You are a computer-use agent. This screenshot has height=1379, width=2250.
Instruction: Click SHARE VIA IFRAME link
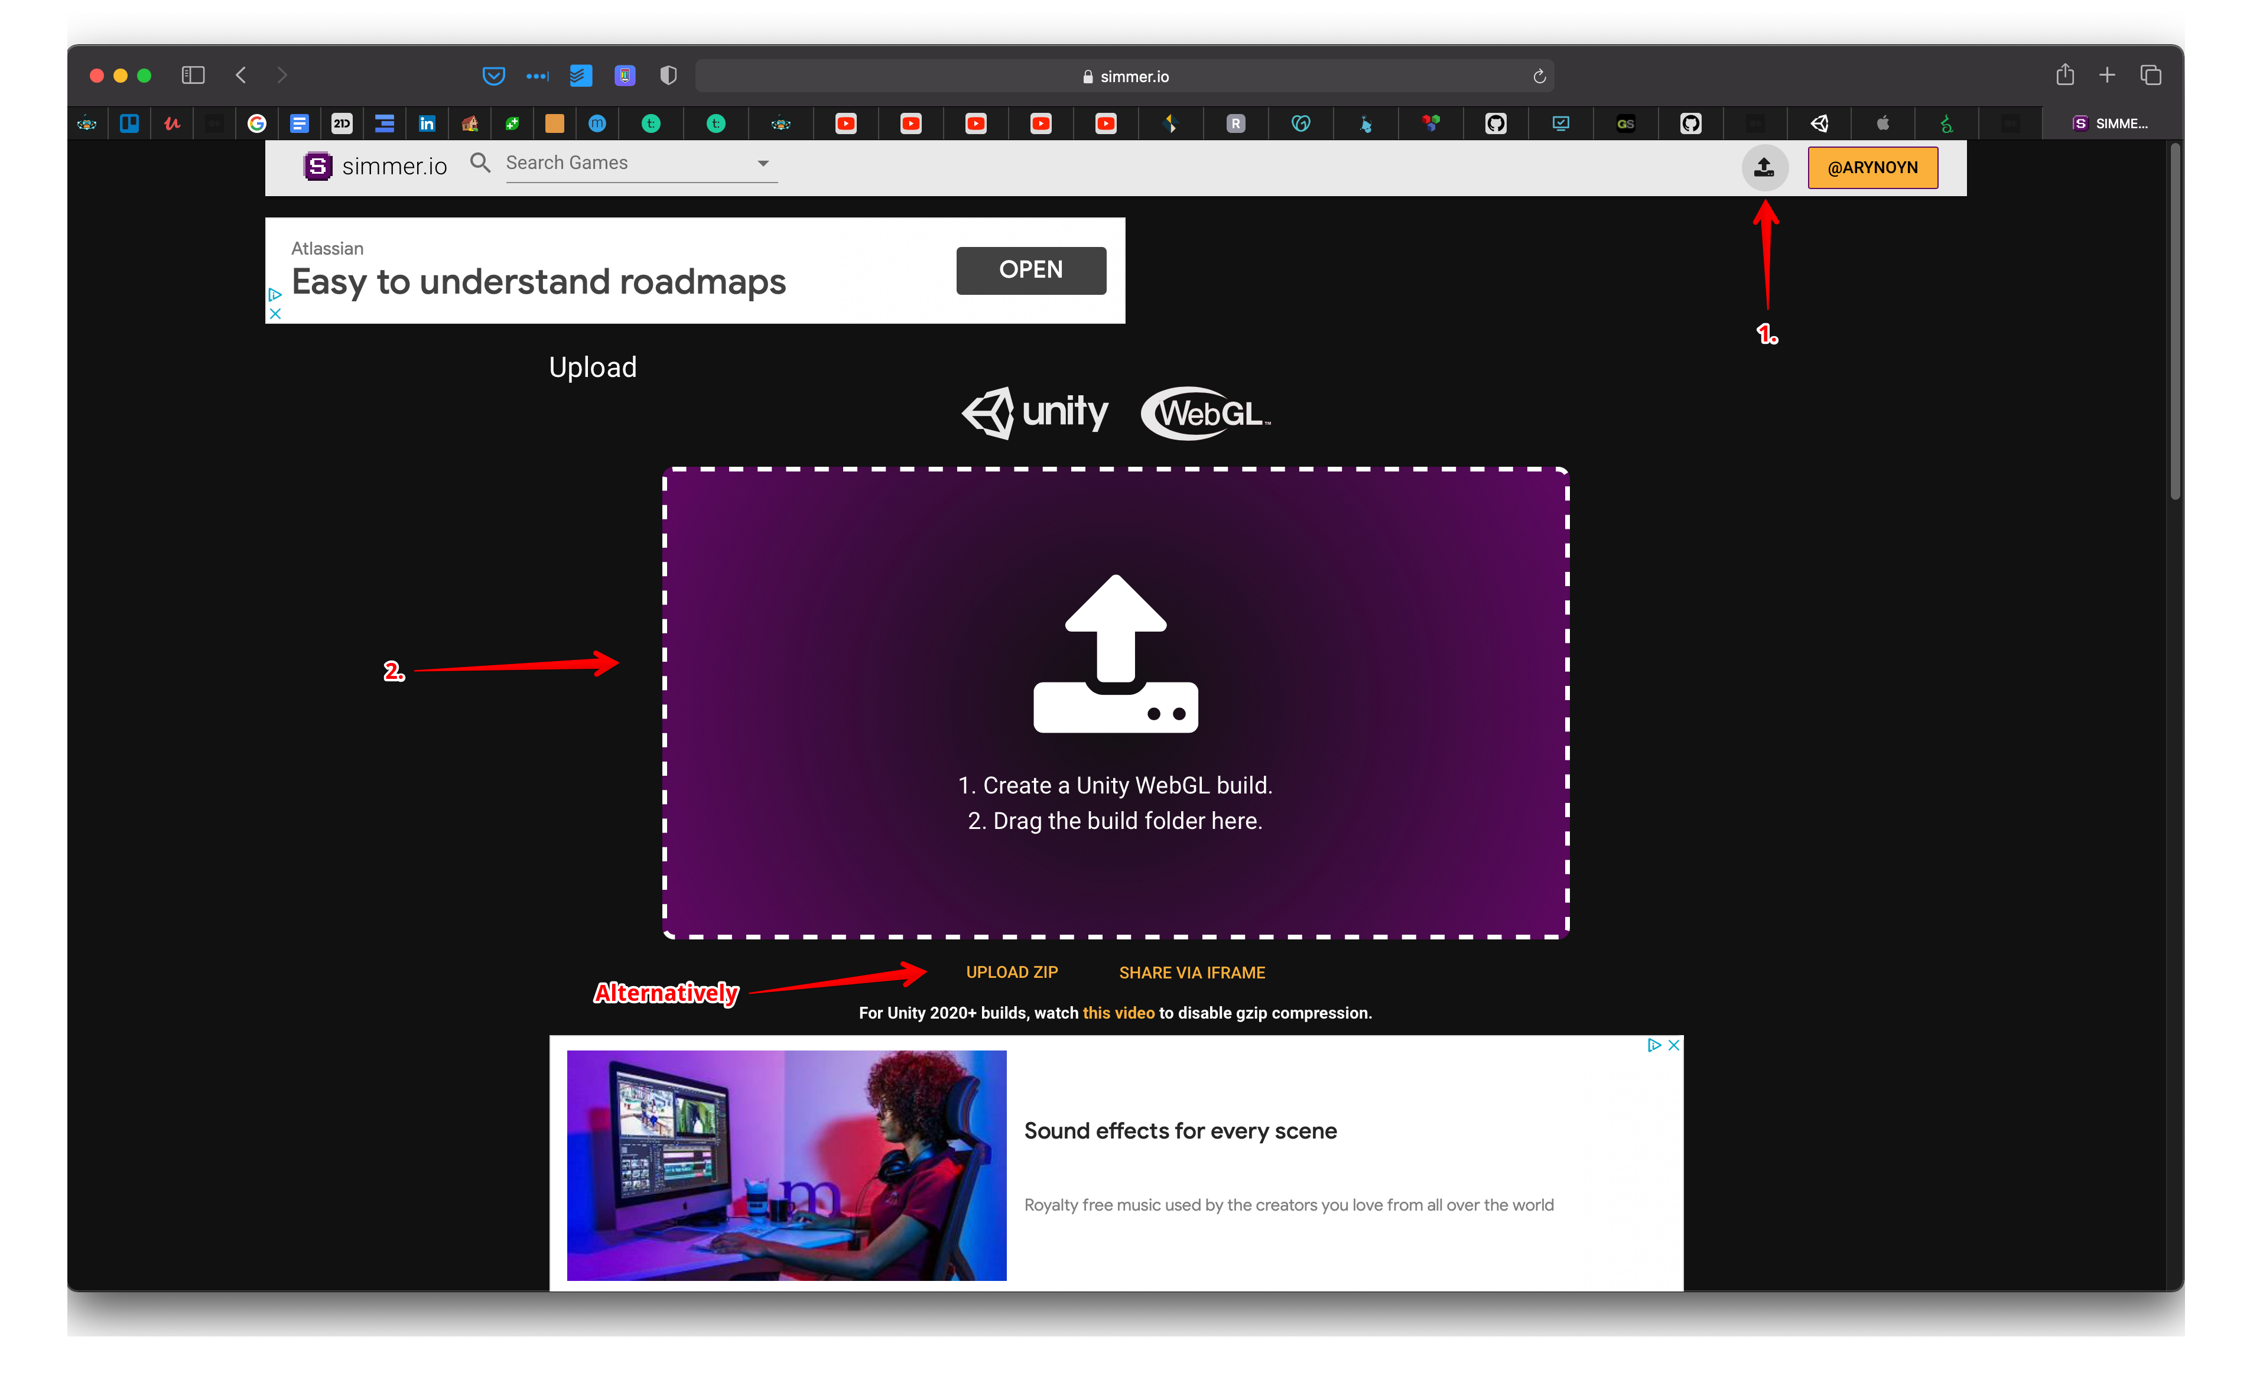[1192, 973]
